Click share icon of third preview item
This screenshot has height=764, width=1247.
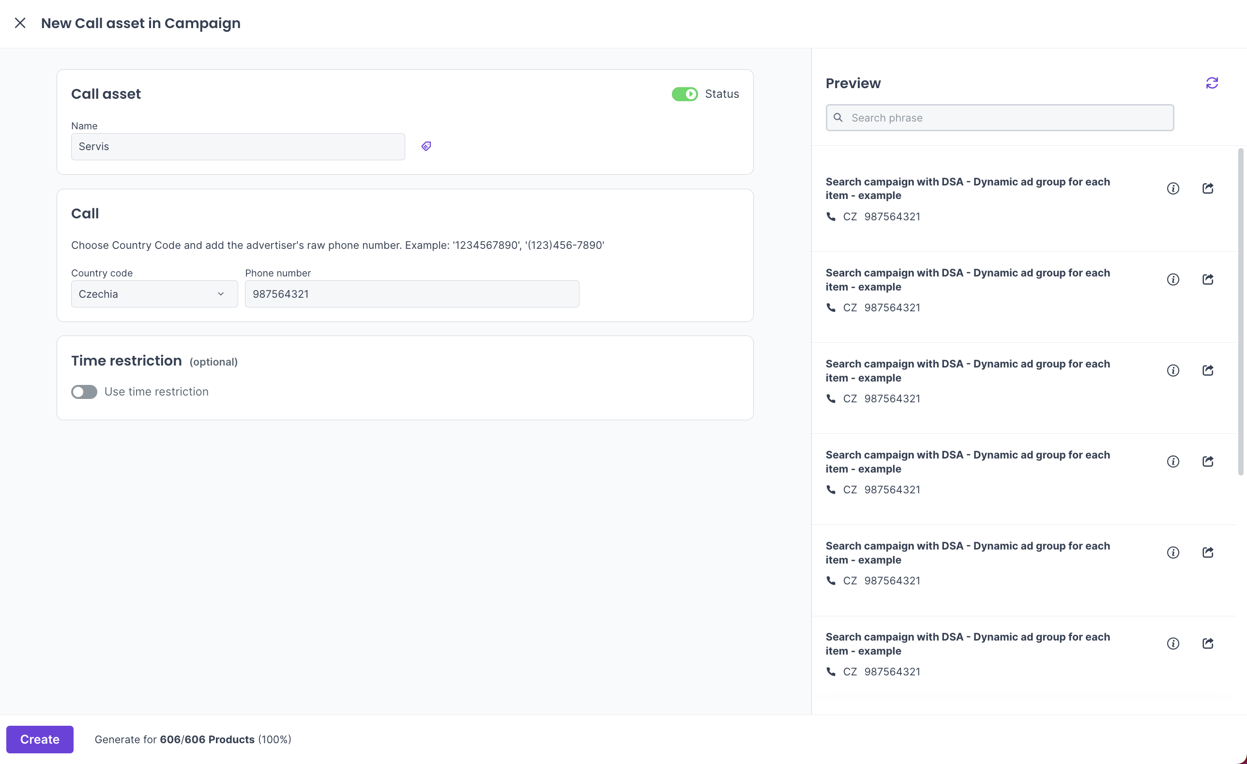1207,370
